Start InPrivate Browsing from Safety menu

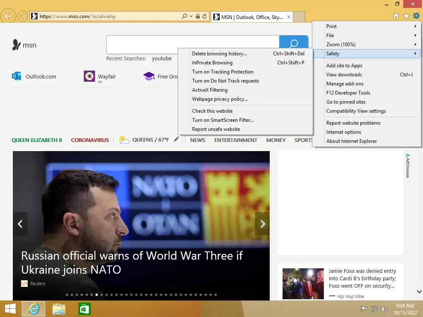click(245, 63)
